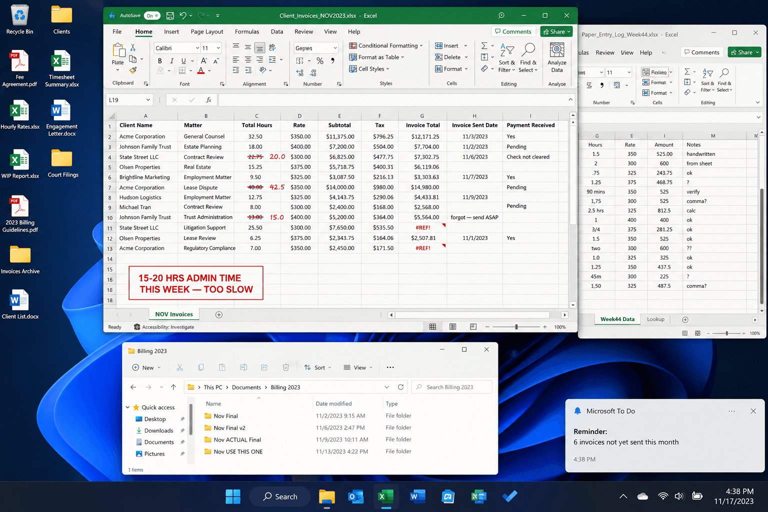Select the Downloads item under Quick access

coord(158,430)
